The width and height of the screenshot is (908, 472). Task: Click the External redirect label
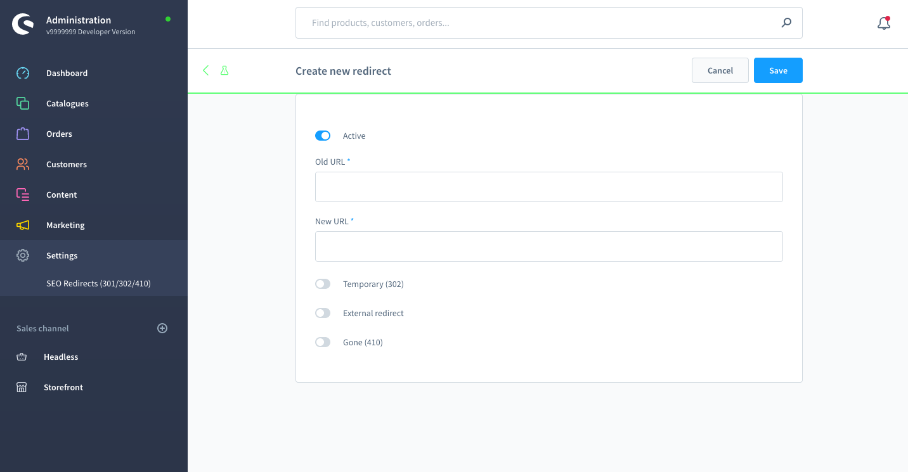pyautogui.click(x=373, y=313)
